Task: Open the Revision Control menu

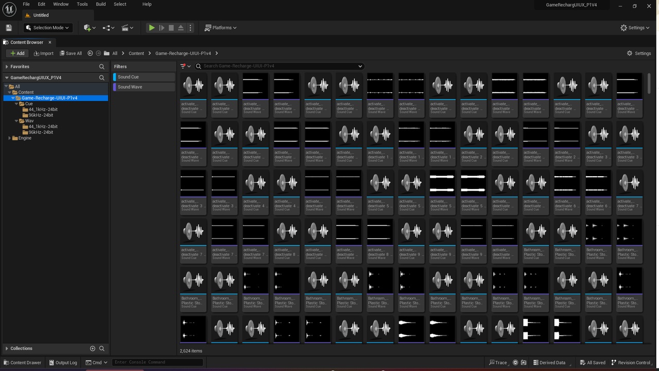Action: tap(632, 362)
